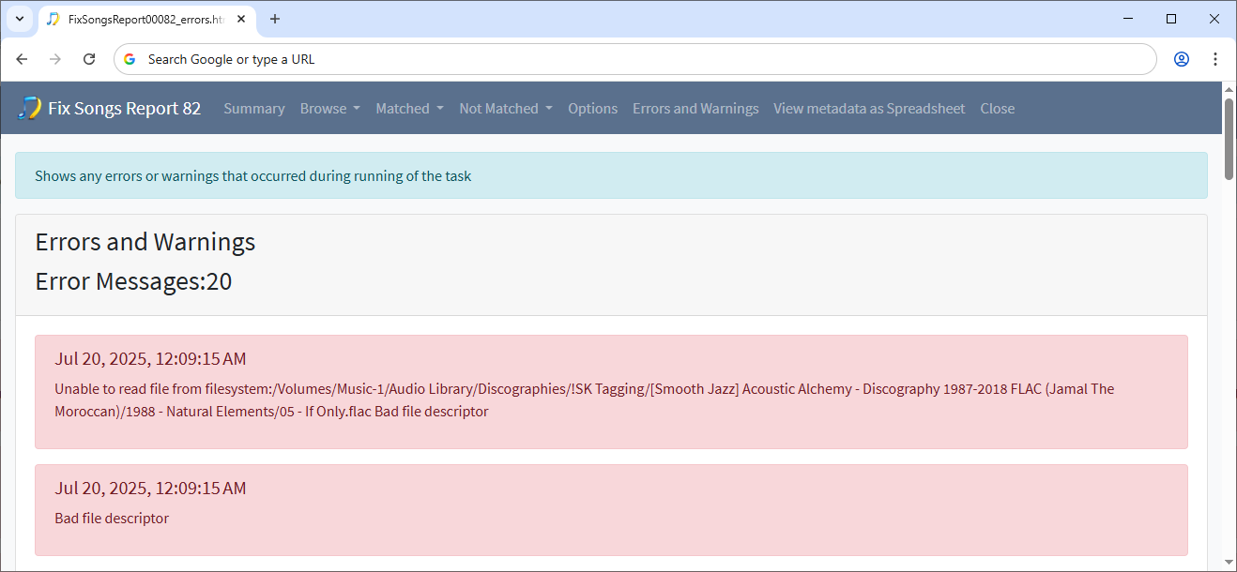Click the Fix Songs Report 82 title
This screenshot has width=1237, height=572.
coord(124,109)
